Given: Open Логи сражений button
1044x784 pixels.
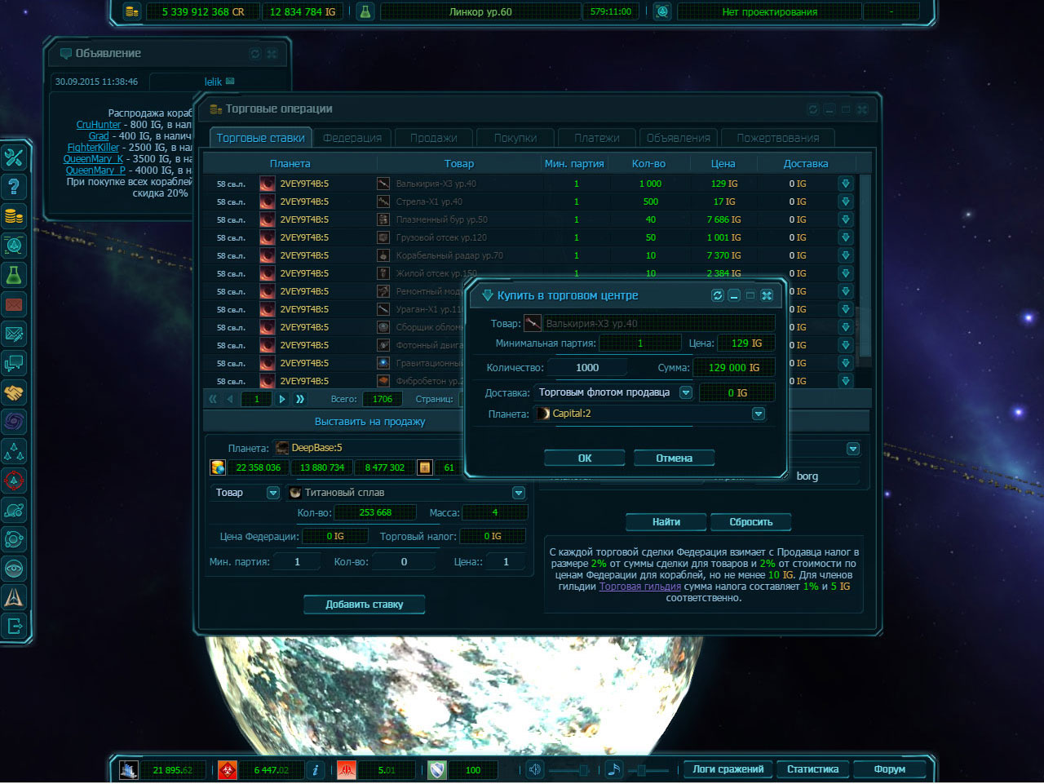Looking at the screenshot, I should click(728, 769).
